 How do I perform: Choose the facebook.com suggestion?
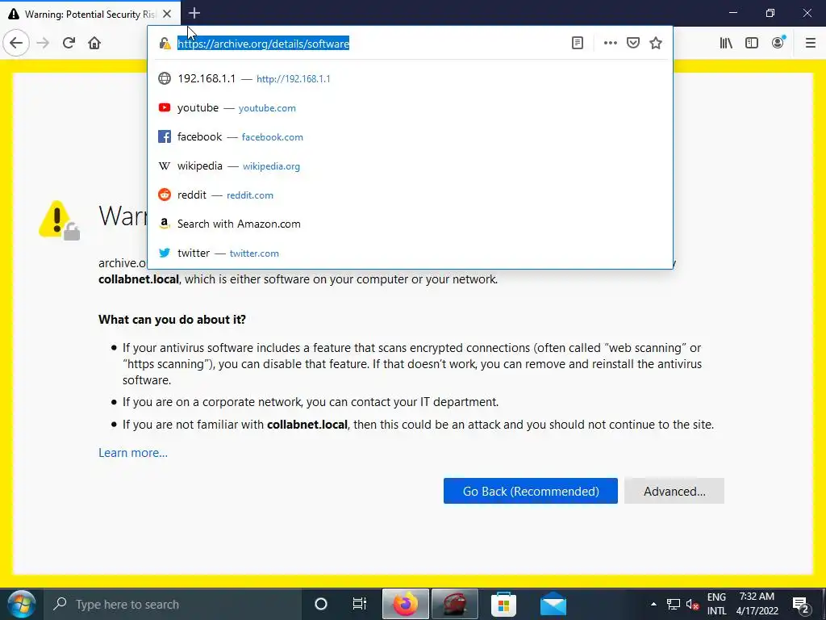(x=410, y=136)
